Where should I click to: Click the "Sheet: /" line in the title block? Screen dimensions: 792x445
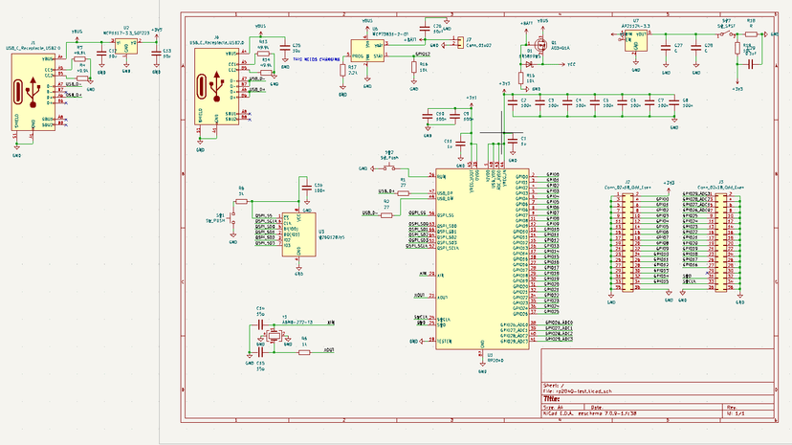coord(554,386)
